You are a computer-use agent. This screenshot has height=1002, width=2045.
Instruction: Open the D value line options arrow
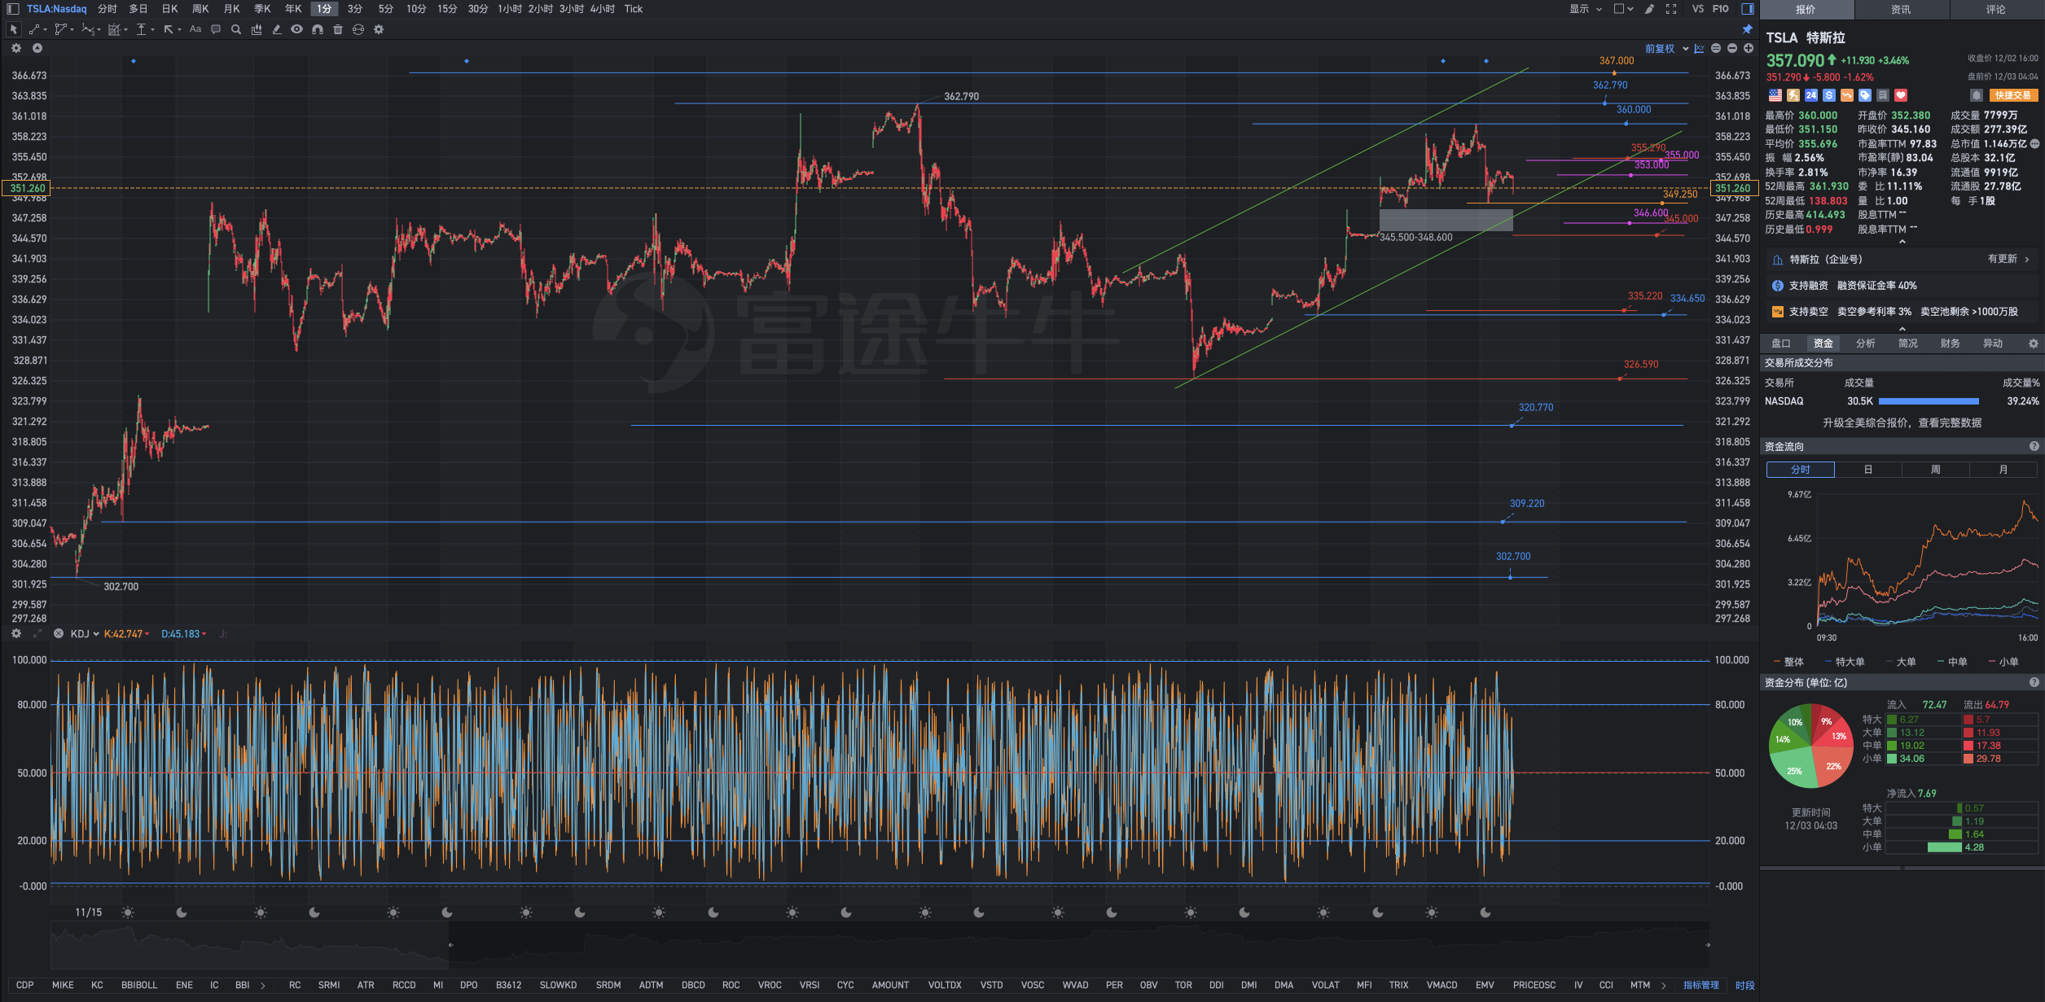(204, 634)
